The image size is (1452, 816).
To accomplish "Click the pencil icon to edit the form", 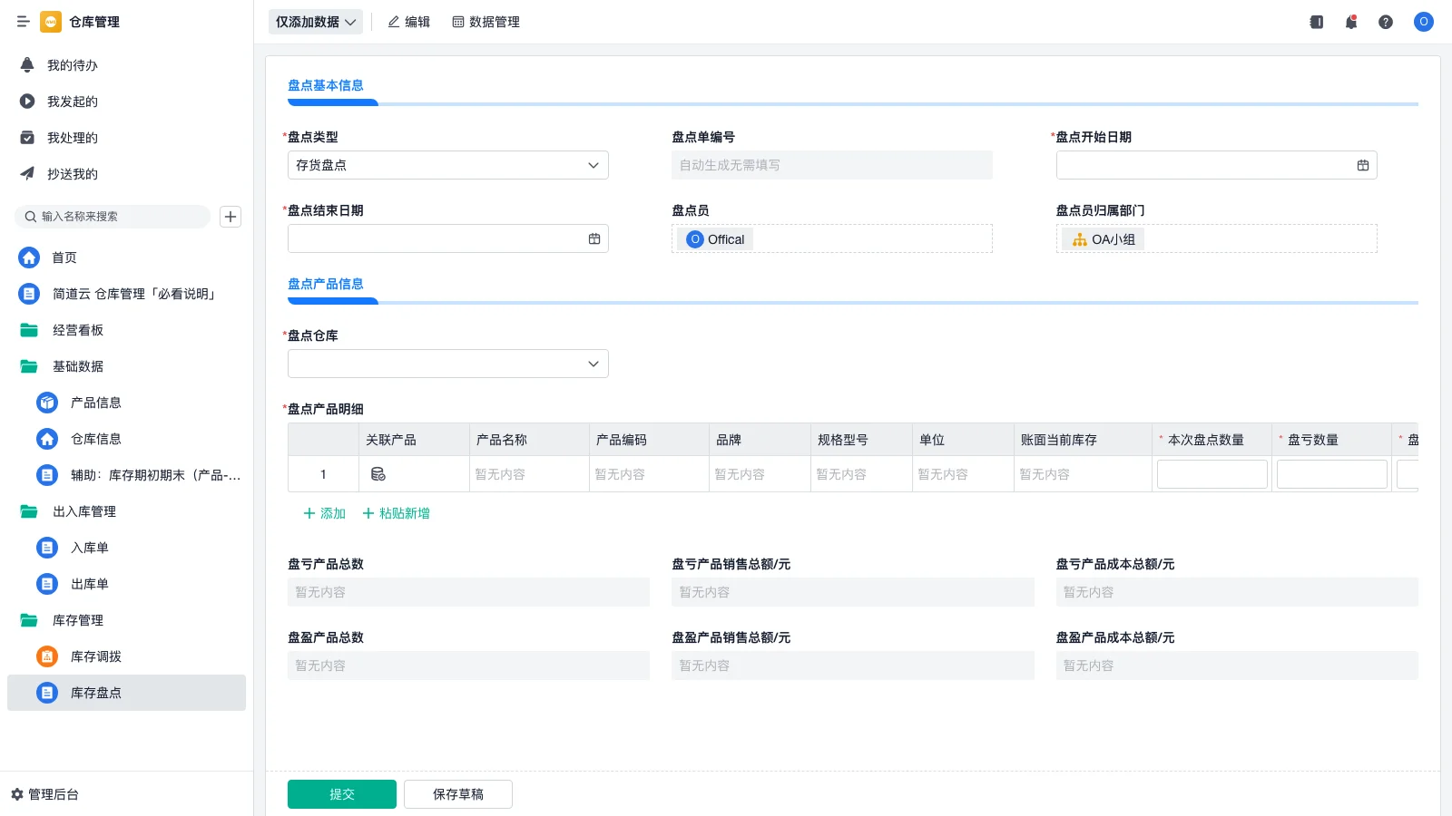I will [393, 22].
